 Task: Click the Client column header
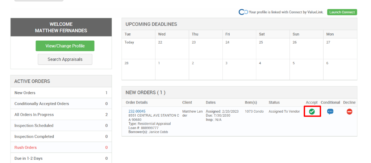point(187,103)
